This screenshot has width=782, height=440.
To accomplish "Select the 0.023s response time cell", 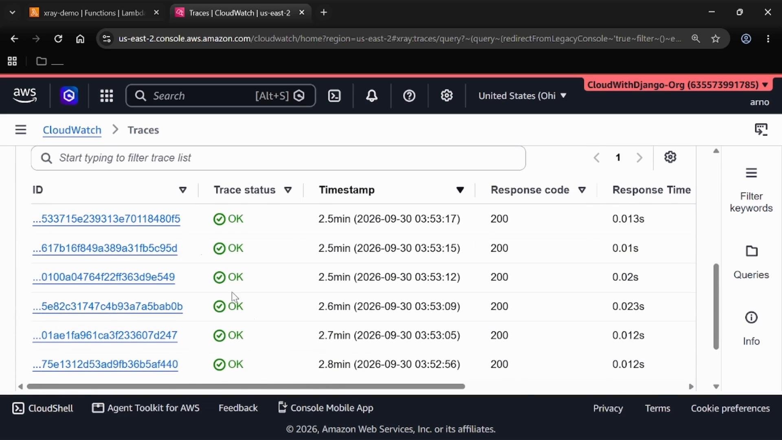I will tap(628, 306).
